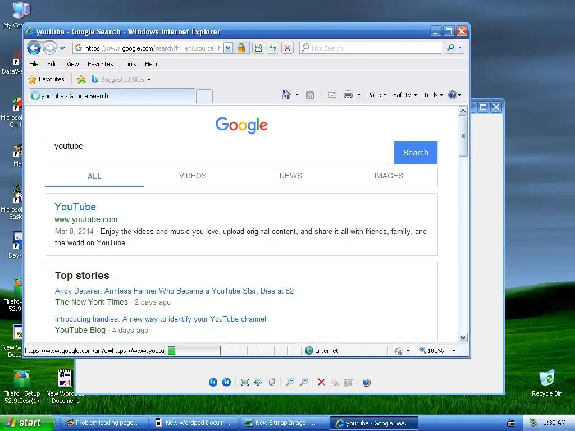Expand the address bar URL history dropdown
Viewport: 575px width, 431px height.
(x=228, y=48)
